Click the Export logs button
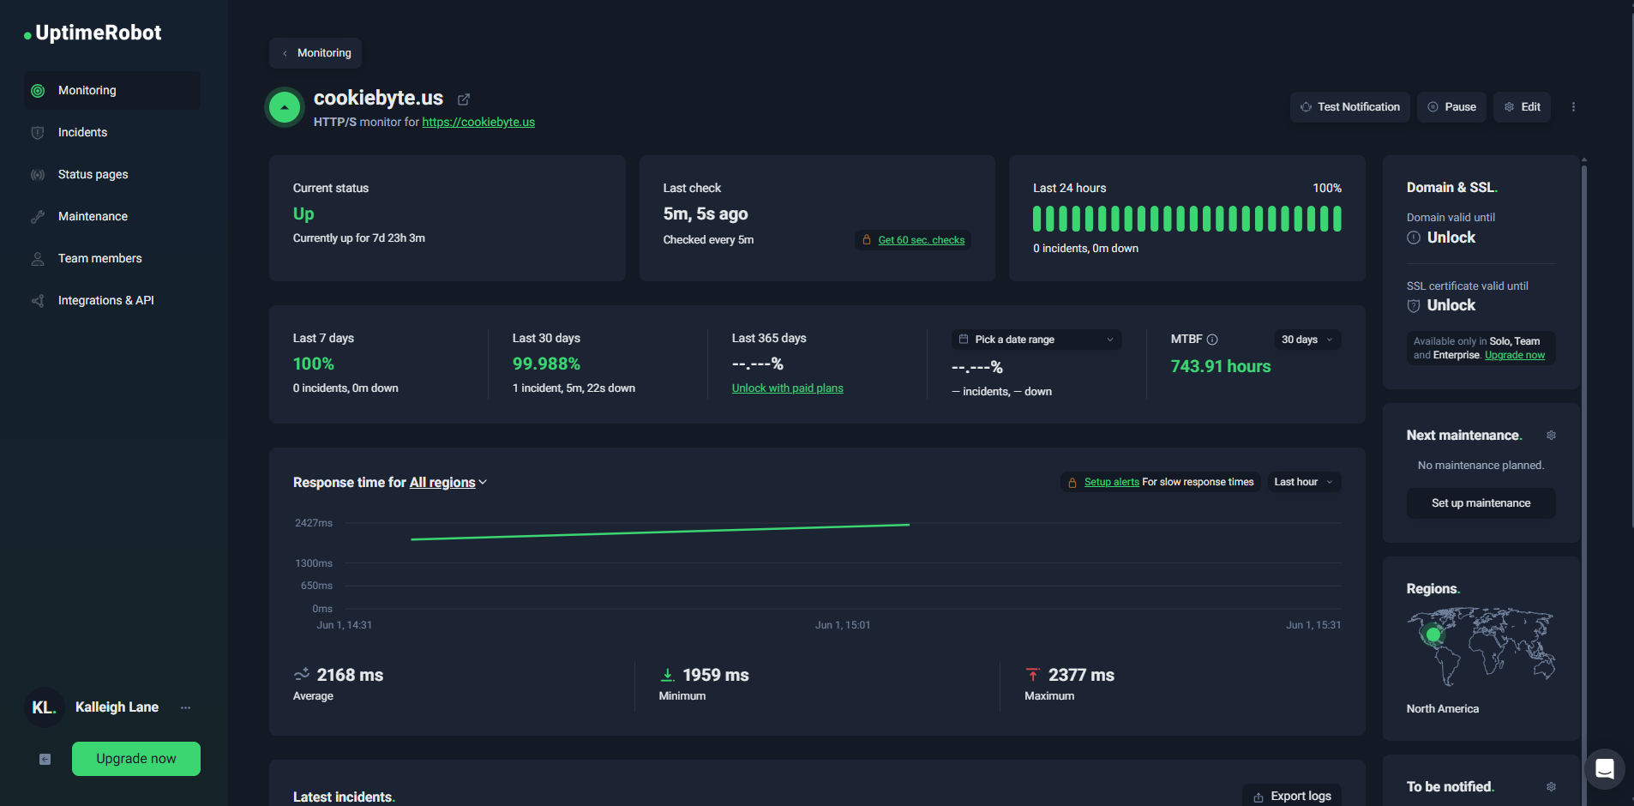Image resolution: width=1634 pixels, height=806 pixels. 1292,796
